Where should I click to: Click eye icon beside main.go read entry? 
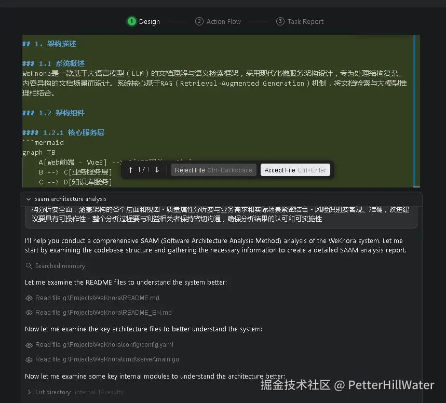29,359
